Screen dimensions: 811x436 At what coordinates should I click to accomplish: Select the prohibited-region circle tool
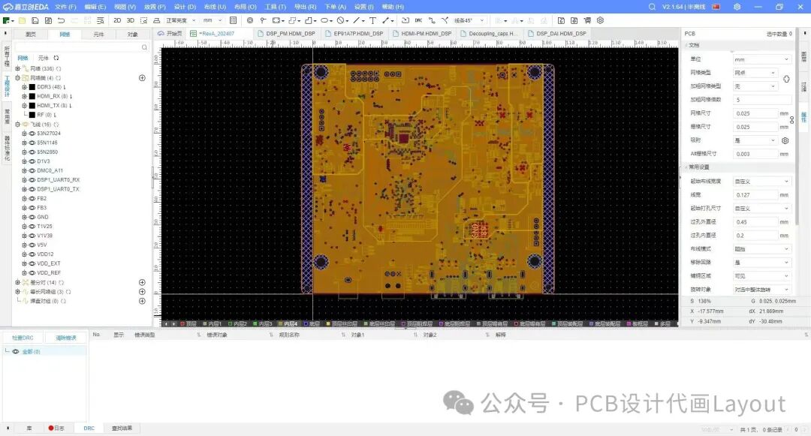pyautogui.click(x=340, y=21)
